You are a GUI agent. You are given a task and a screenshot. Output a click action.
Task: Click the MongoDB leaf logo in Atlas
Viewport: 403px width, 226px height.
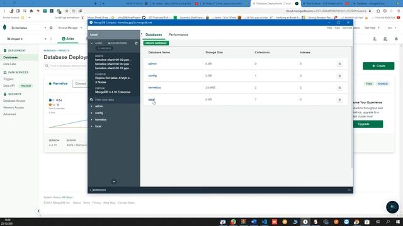click(x=4, y=28)
